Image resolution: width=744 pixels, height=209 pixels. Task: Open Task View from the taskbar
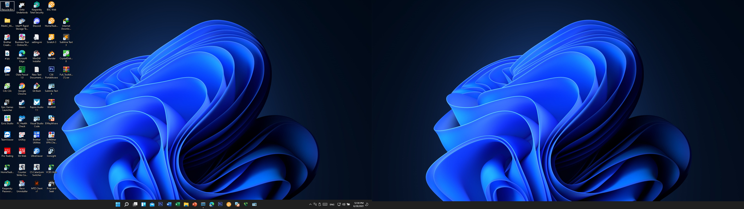pyautogui.click(x=135, y=204)
